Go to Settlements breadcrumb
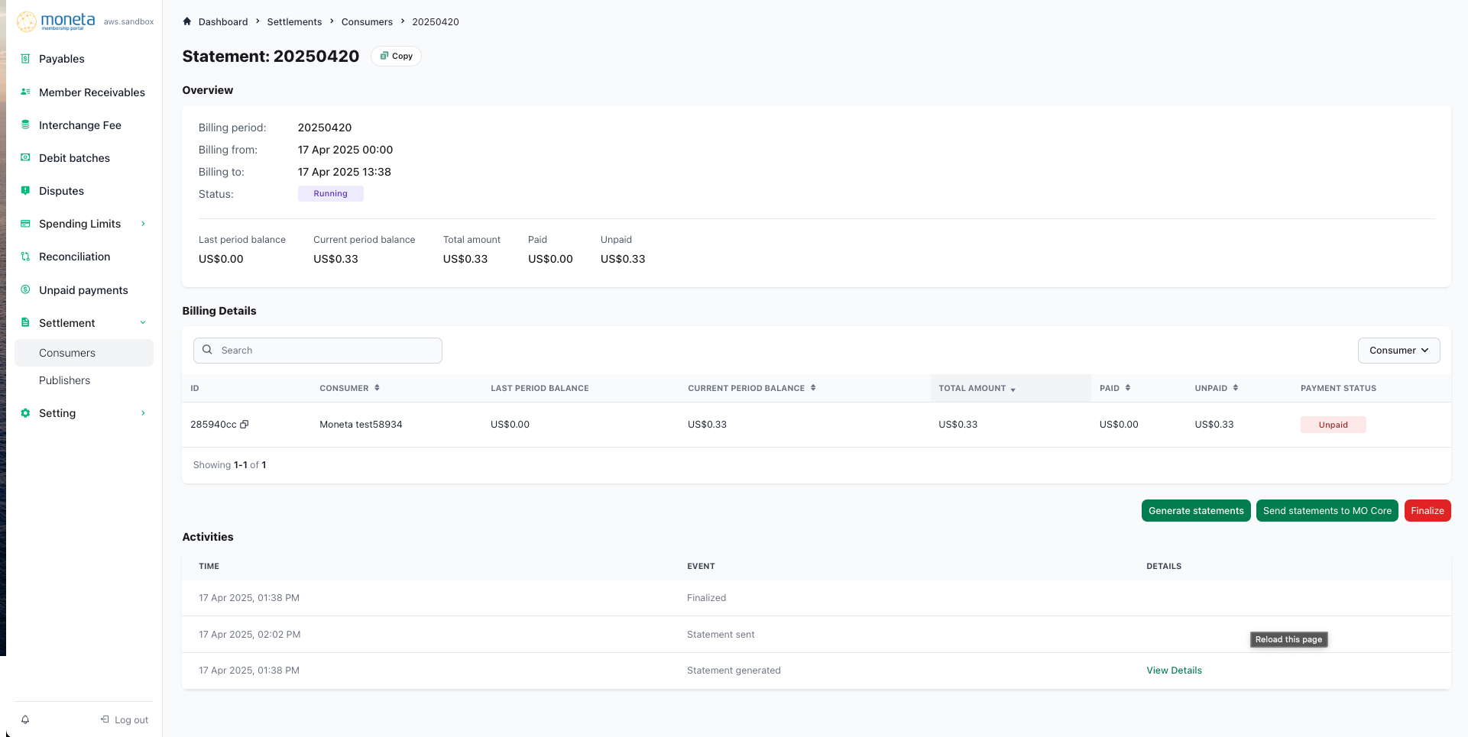1468x737 pixels. [294, 21]
